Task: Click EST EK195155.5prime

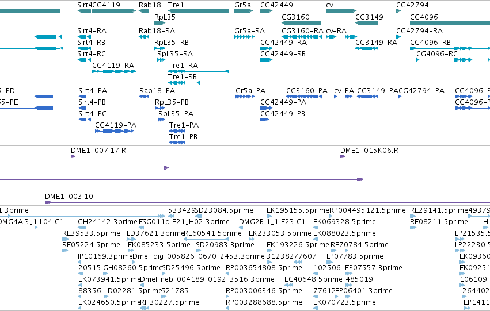Action: click(269, 216)
